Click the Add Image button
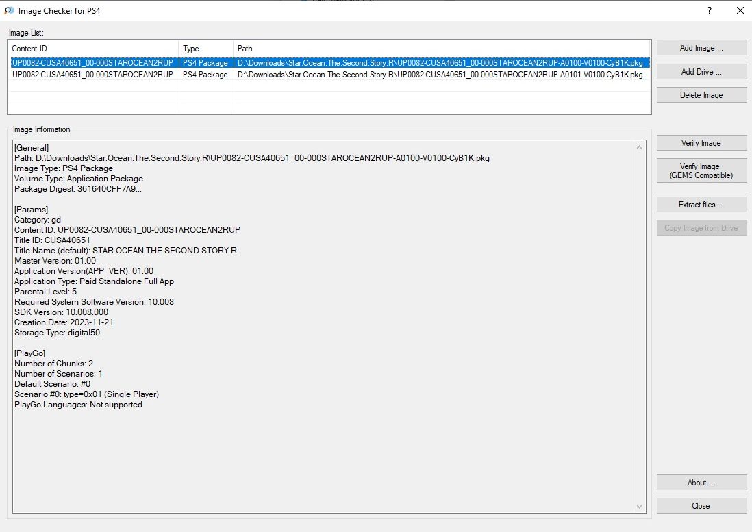Viewport: 752px width, 532px height. [x=701, y=48]
